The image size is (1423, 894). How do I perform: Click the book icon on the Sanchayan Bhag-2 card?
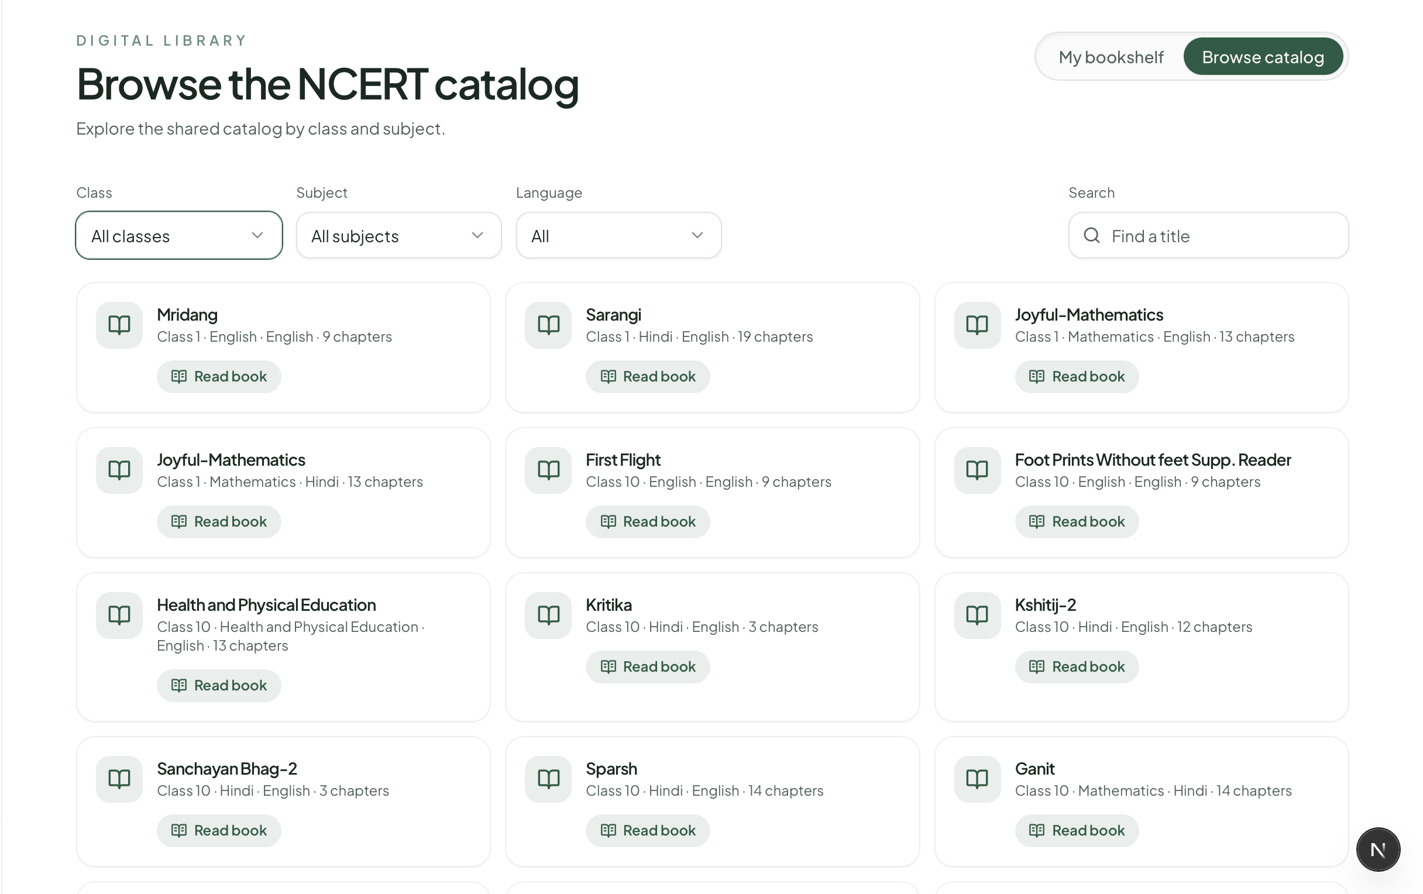coord(119,779)
